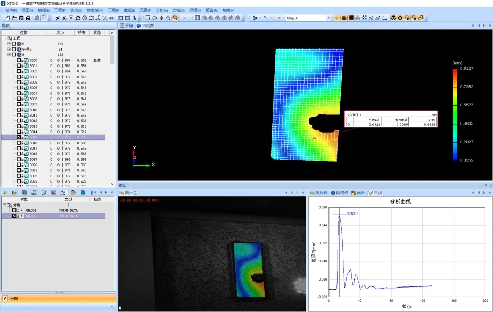Switch to the 网格点 tab
Viewport: 493px width, 312px height.
tap(340, 193)
